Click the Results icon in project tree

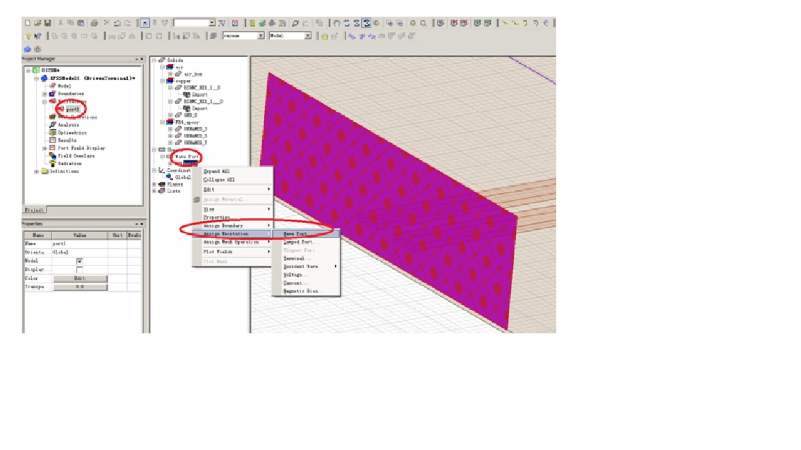tap(53, 140)
